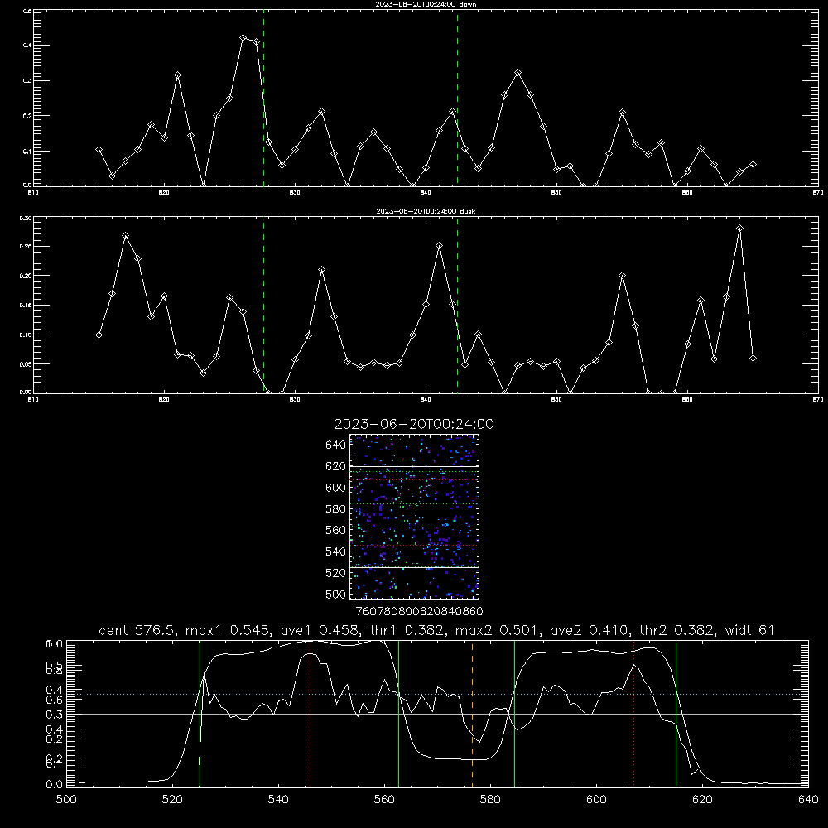Image resolution: width=828 pixels, height=828 pixels.
Task: Click the lower solid white line across speckle image
Action: click(414, 567)
